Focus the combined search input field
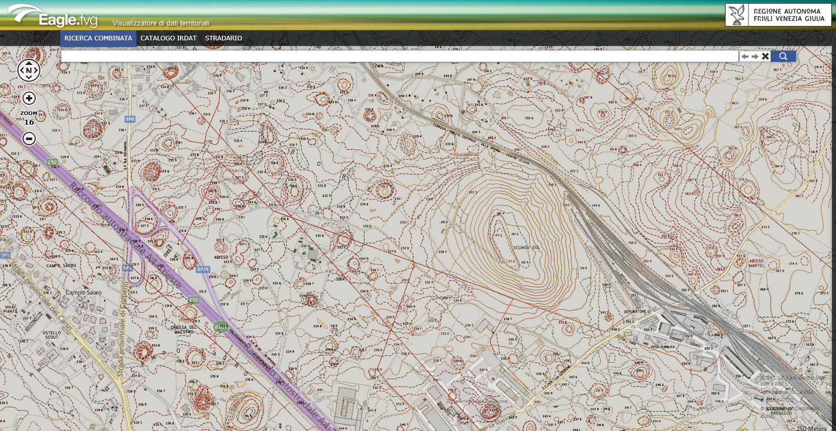Image resolution: width=836 pixels, height=431 pixels. pyautogui.click(x=400, y=56)
